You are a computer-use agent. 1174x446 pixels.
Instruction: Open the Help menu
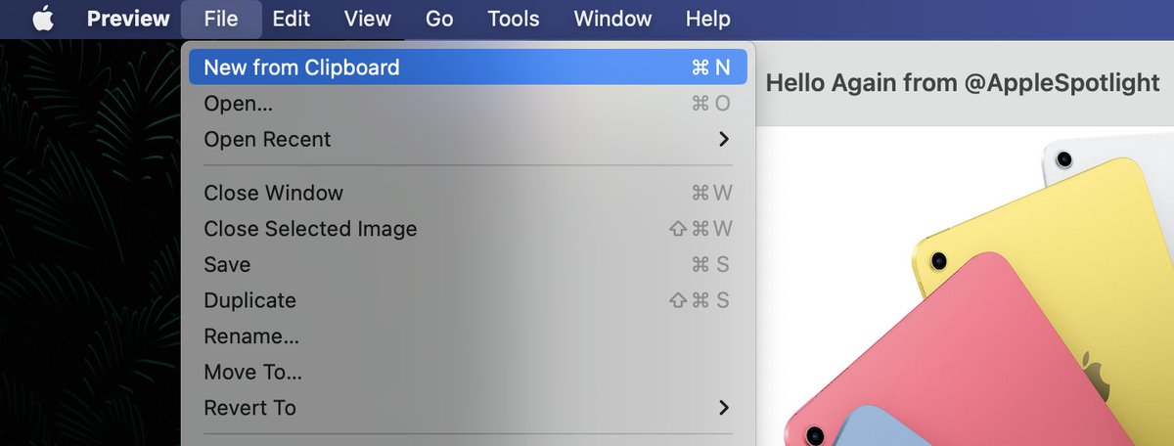tap(707, 19)
